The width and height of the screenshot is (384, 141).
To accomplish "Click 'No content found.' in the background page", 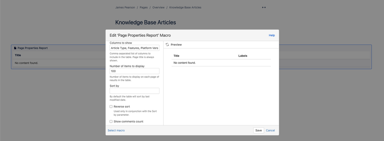I will click(x=27, y=63).
